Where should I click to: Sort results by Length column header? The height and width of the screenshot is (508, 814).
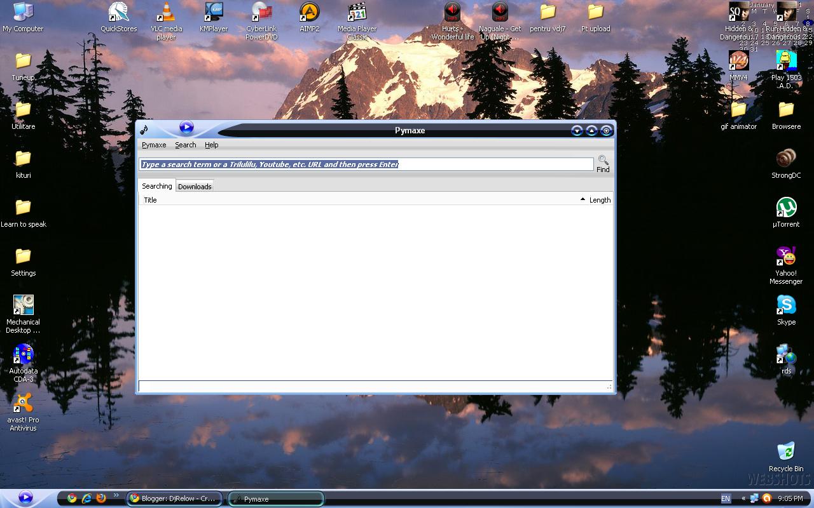tap(600, 199)
